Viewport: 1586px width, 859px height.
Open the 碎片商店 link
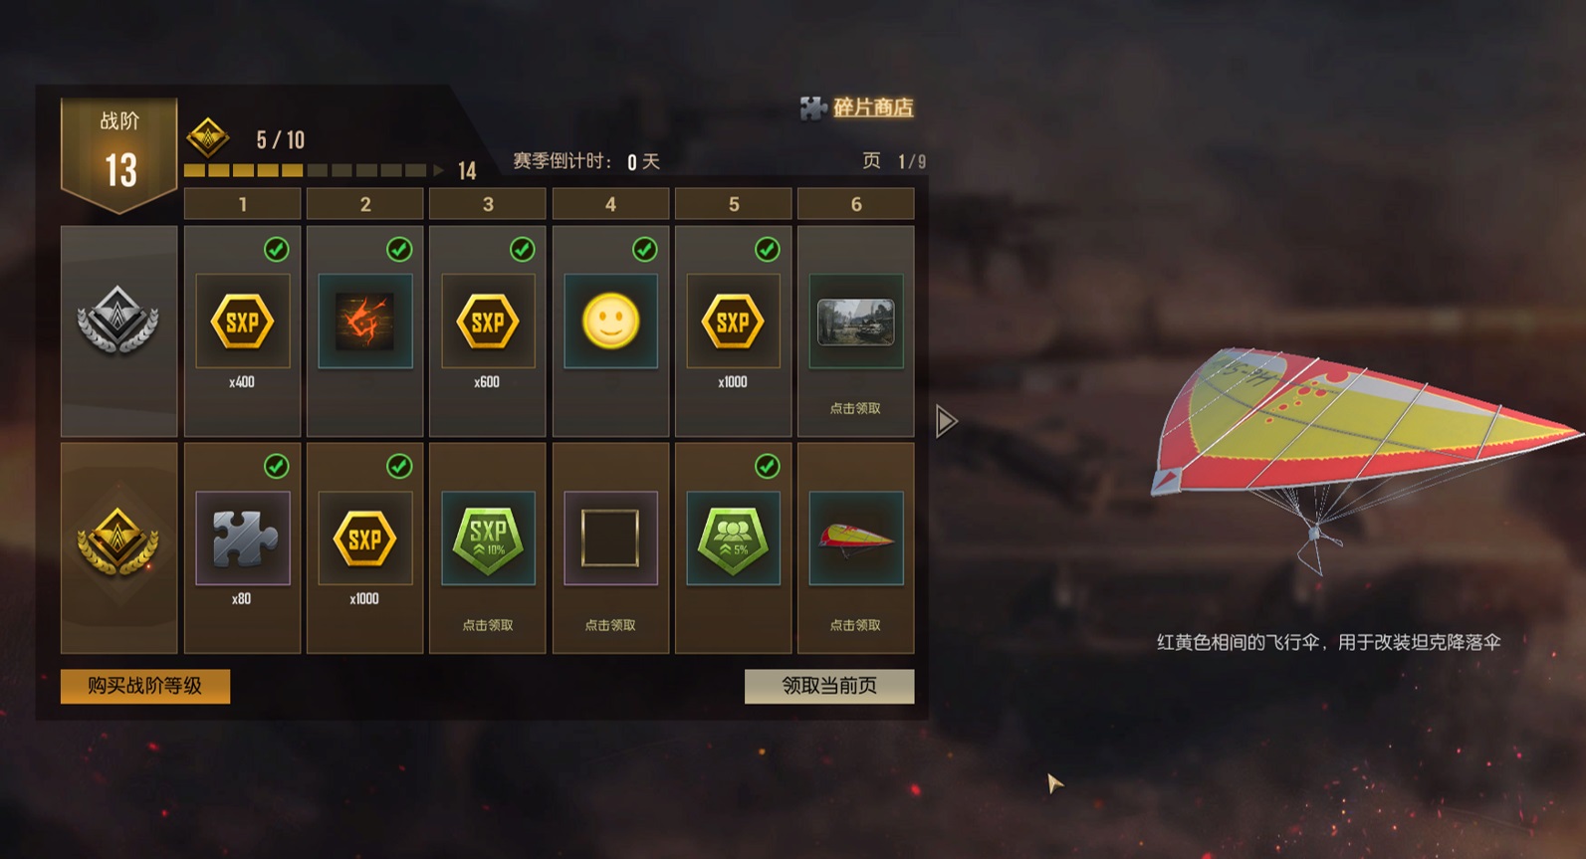click(x=873, y=107)
